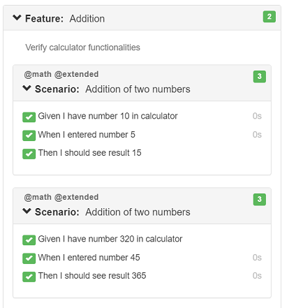Image resolution: width=287 pixels, height=308 pixels.
Task: Collapse the Addition feature chevron
Action: pos(17,17)
